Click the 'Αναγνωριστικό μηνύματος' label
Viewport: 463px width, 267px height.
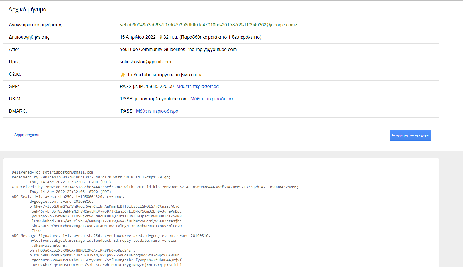(36, 25)
